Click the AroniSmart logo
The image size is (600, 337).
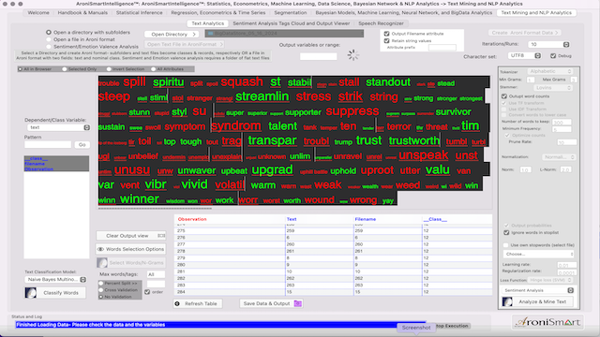coord(547,322)
